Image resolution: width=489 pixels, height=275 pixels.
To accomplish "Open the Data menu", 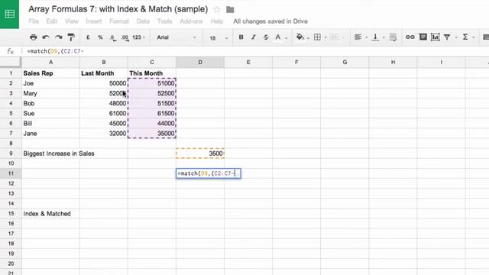I will [143, 21].
